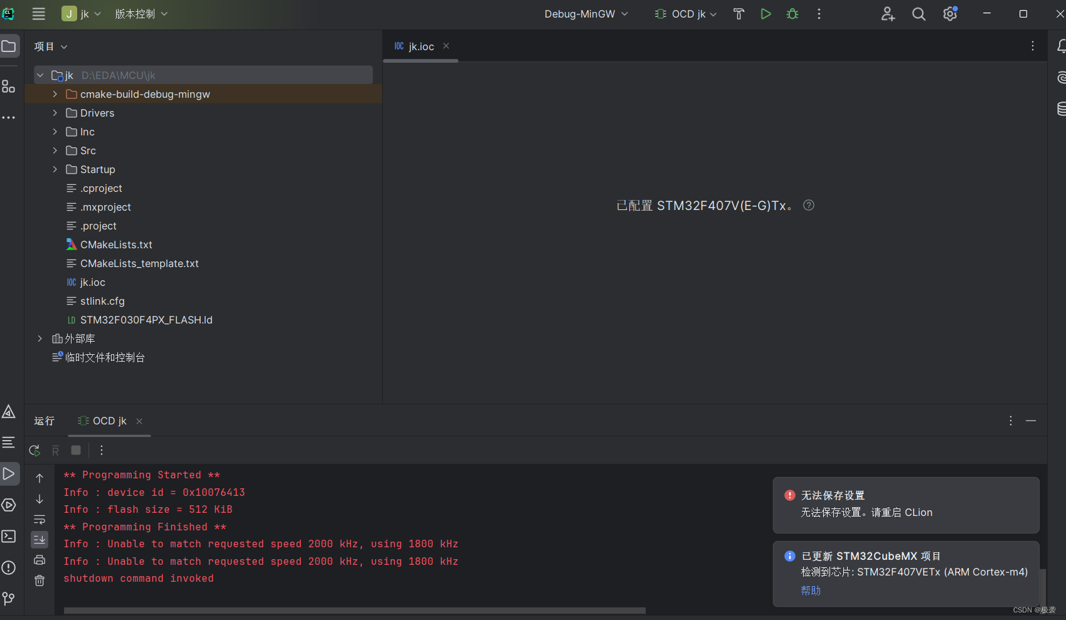Close the jk.ioc editor tab
This screenshot has height=620, width=1066.
[x=446, y=46]
